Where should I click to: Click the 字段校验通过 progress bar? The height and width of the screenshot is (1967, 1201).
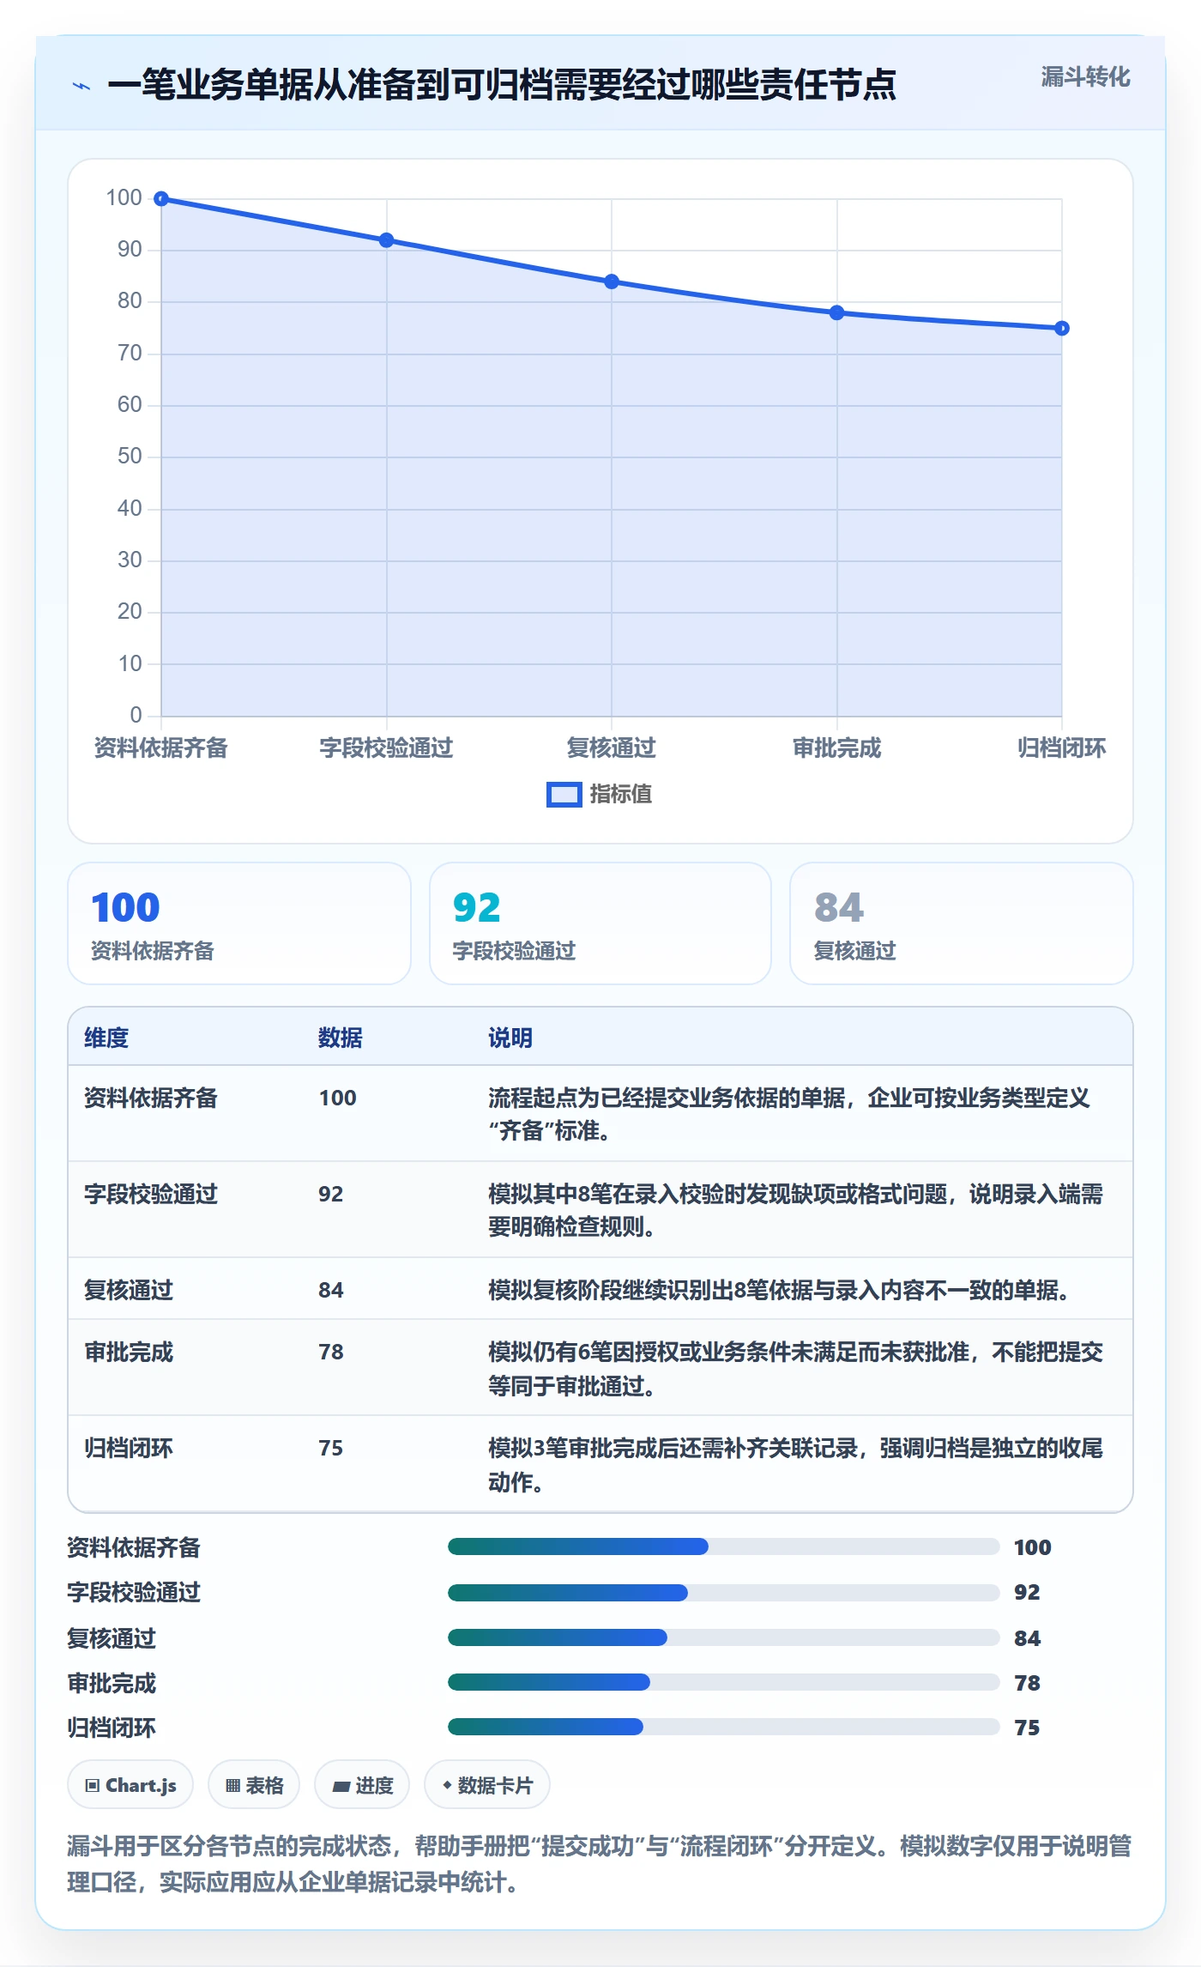[724, 1593]
